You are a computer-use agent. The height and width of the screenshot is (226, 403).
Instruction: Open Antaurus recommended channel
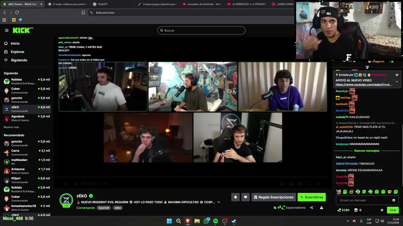coord(27,171)
